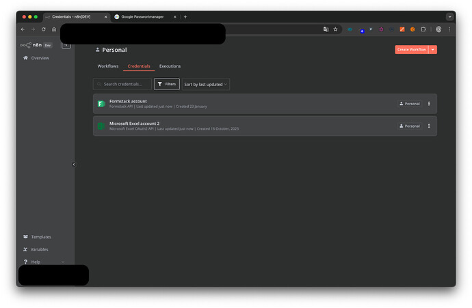Click the browser forward arrow
472x308 pixels.
(33, 29)
